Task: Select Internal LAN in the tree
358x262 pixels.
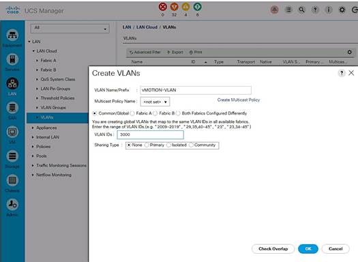Action: point(48,137)
